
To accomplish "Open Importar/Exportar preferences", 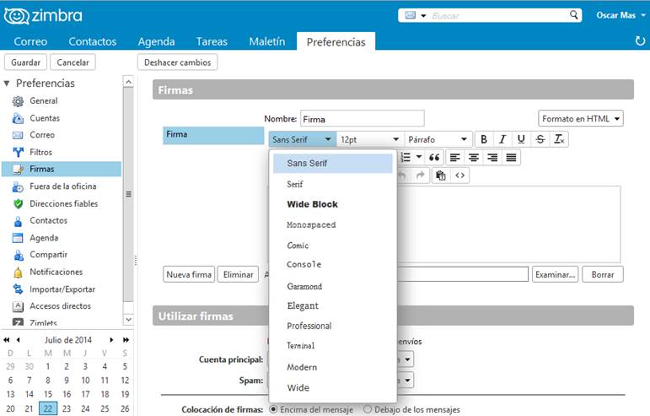I will (x=62, y=289).
